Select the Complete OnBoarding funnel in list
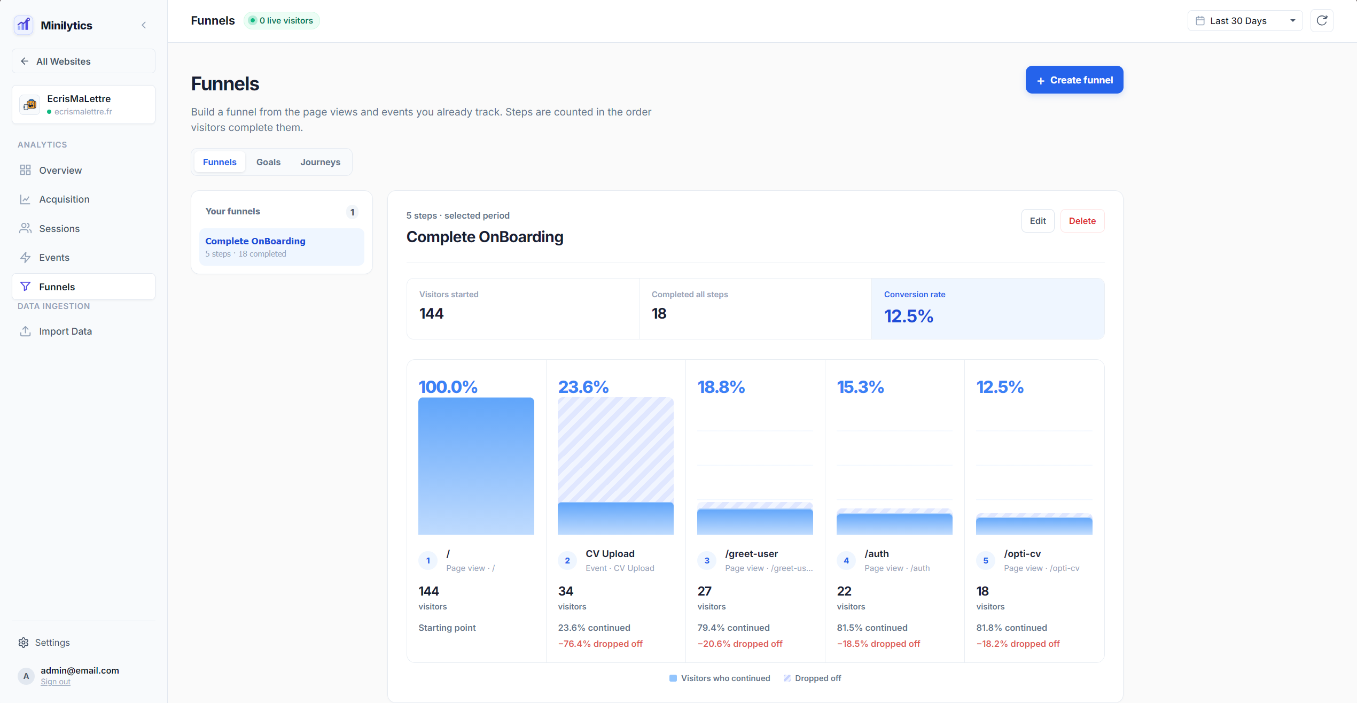The image size is (1357, 703). click(282, 247)
